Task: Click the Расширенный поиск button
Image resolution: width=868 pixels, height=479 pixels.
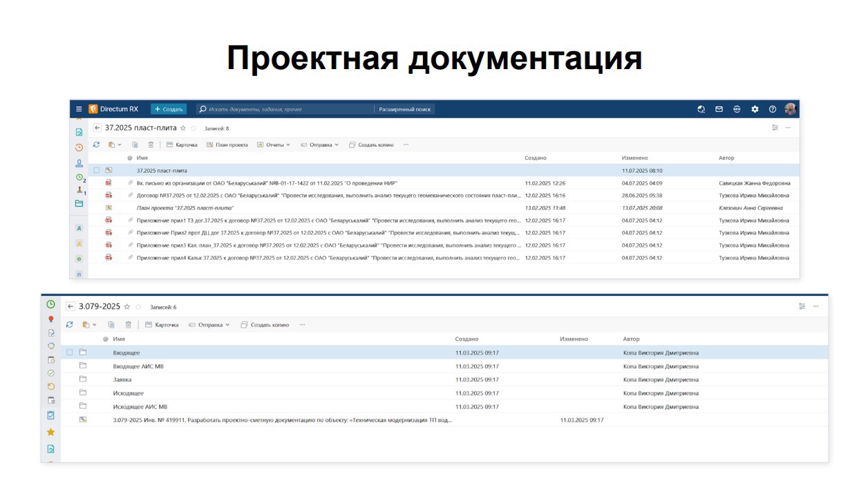Action: [404, 109]
